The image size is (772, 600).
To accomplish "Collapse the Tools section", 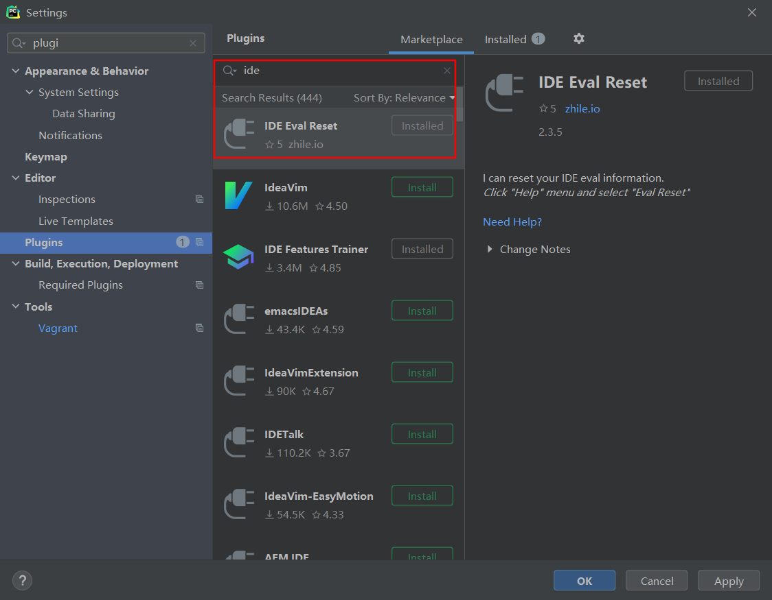I will (16, 306).
